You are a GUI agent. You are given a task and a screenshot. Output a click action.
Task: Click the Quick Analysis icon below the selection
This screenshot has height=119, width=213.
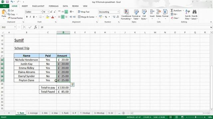click(73, 85)
